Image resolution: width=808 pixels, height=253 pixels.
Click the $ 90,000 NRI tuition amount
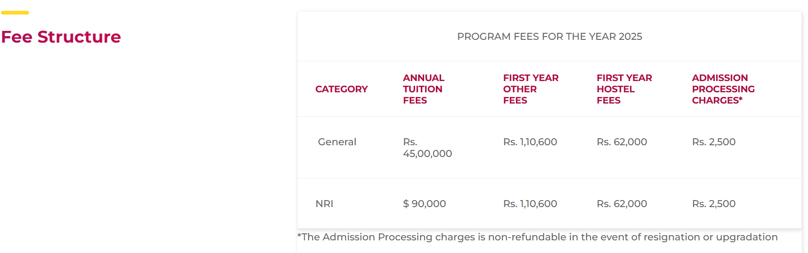click(x=424, y=204)
